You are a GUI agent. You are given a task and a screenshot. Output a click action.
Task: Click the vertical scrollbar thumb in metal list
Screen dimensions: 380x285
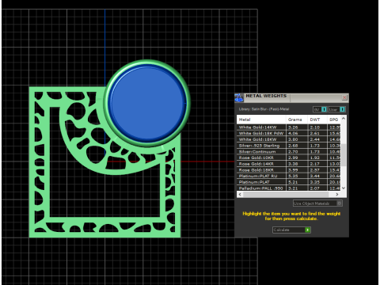point(344,154)
